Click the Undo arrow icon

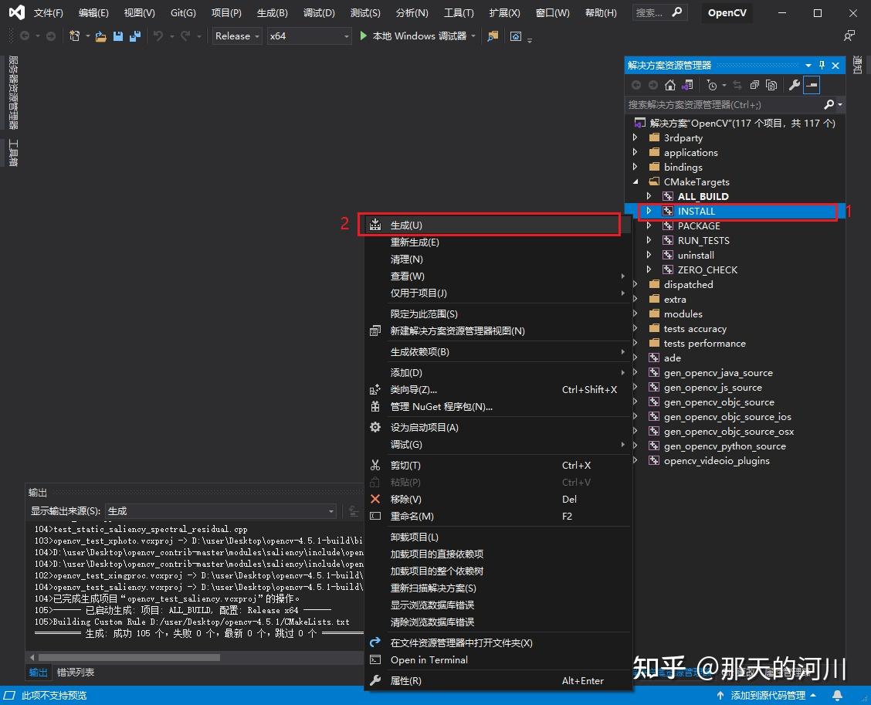[158, 36]
